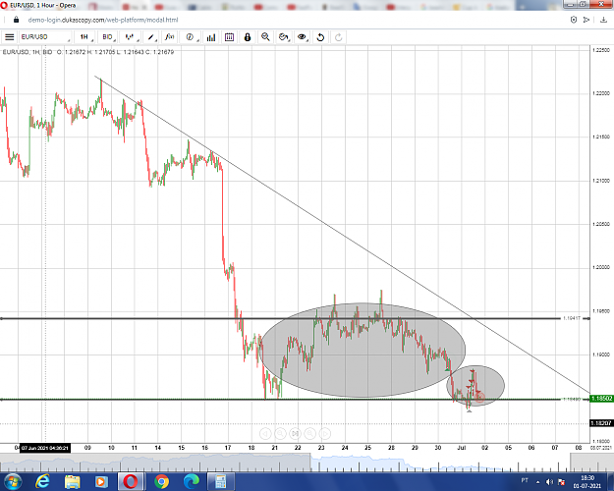This screenshot has width=614, height=491.
Task: Click the zoom out chart button
Action: pos(280,433)
